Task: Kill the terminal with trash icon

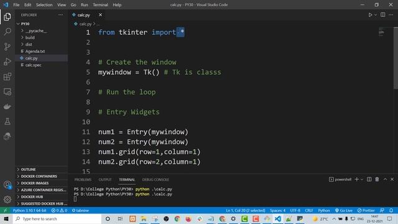Action: point(377,179)
